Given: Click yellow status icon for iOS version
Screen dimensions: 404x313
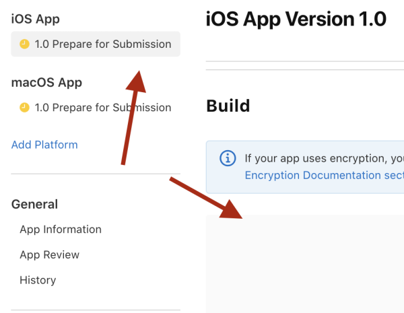Looking at the screenshot, I should [x=25, y=44].
